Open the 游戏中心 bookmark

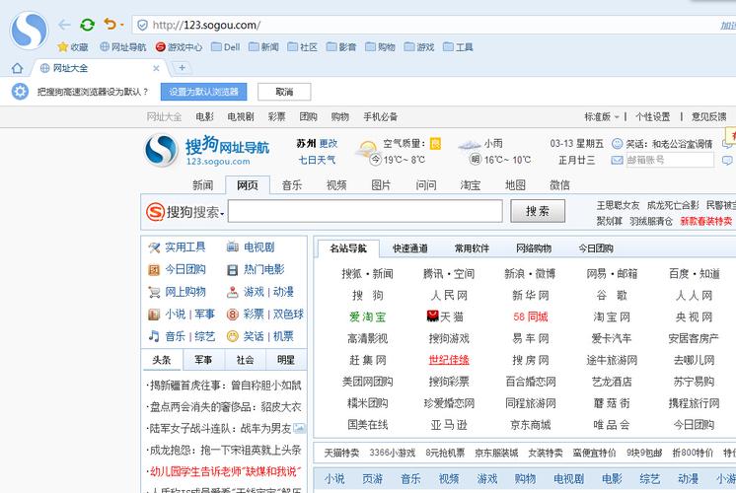point(161,46)
